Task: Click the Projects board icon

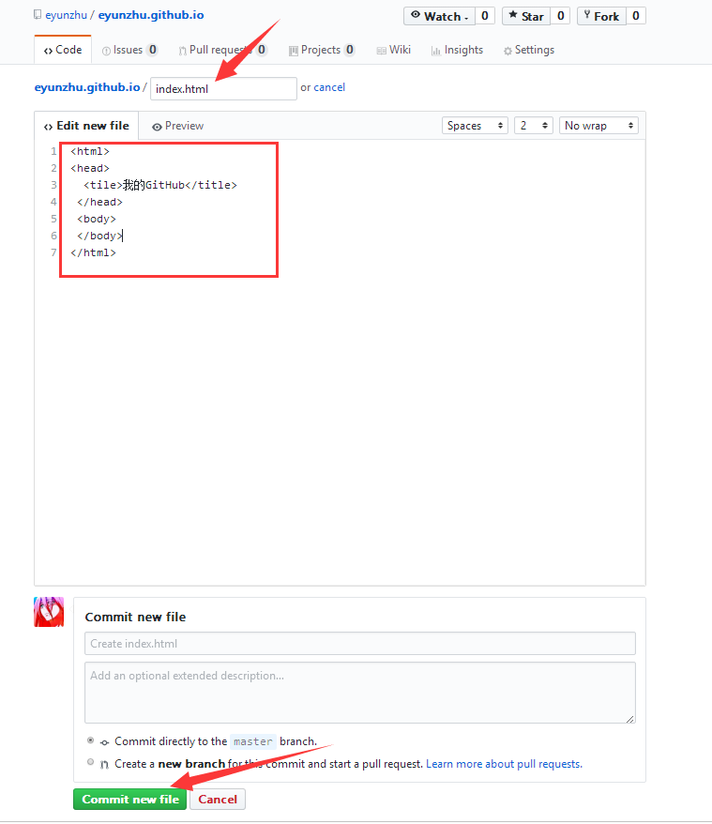Action: pos(294,51)
